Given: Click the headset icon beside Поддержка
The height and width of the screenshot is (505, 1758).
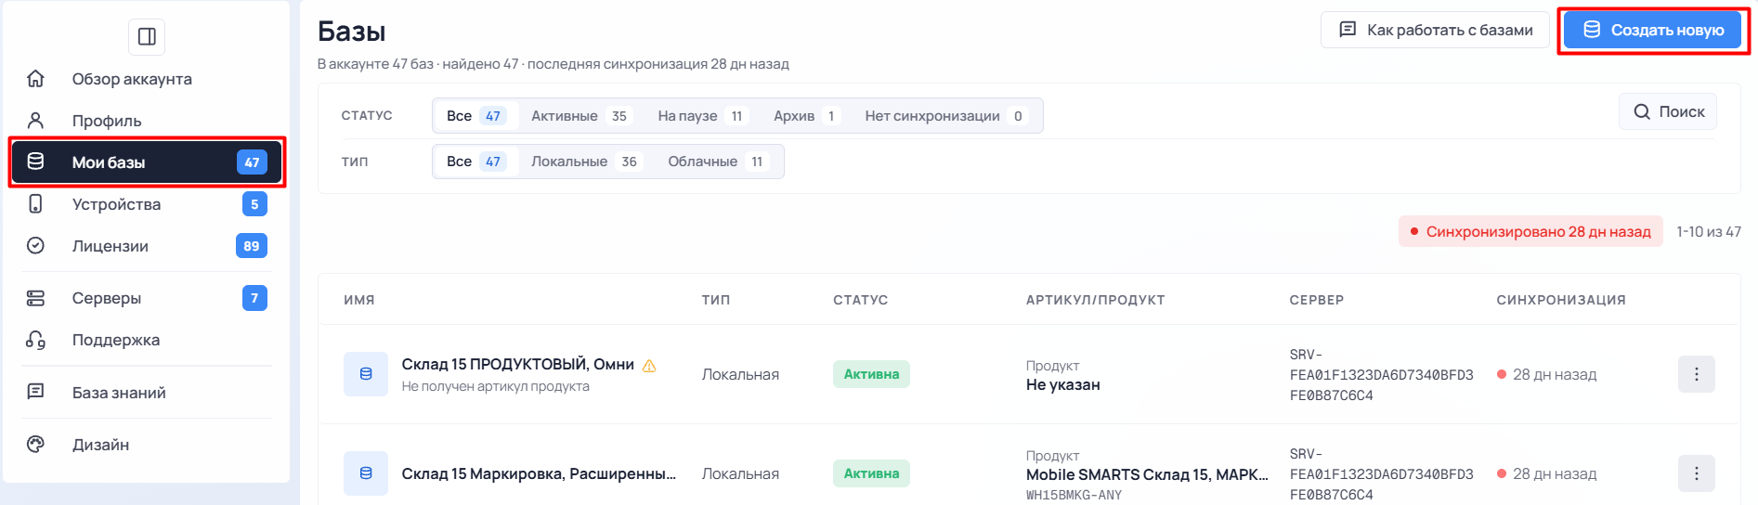Looking at the screenshot, I should [x=35, y=340].
